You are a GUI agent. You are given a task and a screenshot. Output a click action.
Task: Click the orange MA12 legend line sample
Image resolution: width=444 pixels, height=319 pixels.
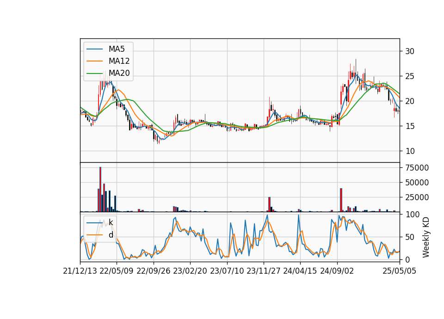pyautogui.click(x=94, y=61)
